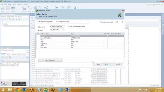Click the Set Primary Key button
164x92 pixels.
coord(50,60)
